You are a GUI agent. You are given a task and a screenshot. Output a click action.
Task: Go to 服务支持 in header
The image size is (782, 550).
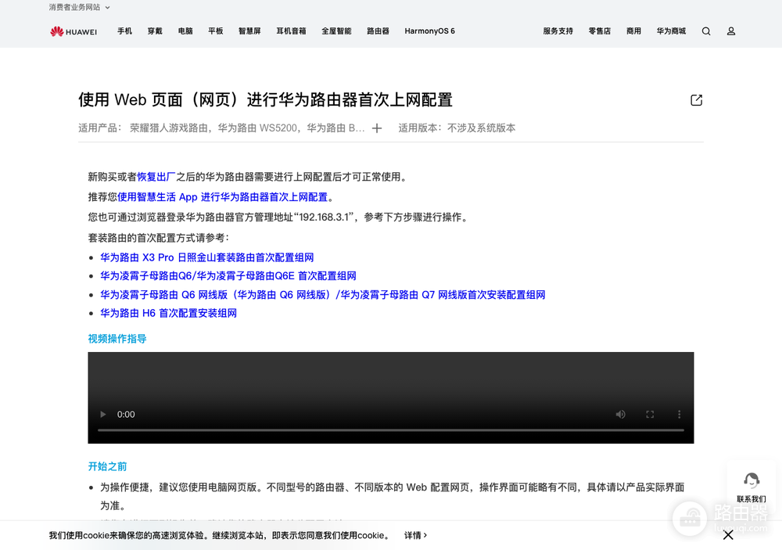(558, 31)
